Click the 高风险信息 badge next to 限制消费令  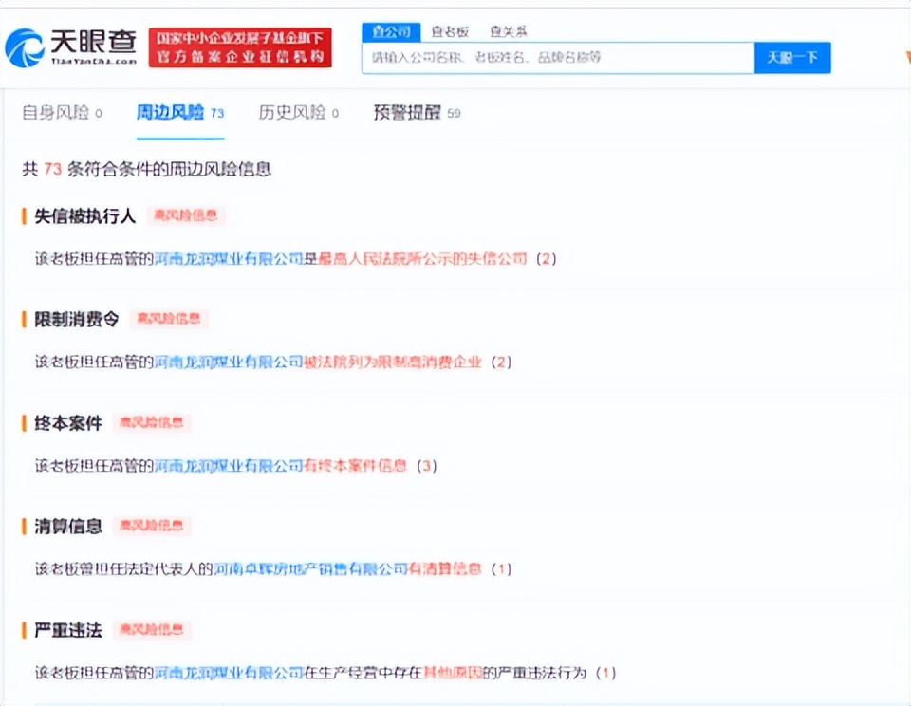[168, 319]
